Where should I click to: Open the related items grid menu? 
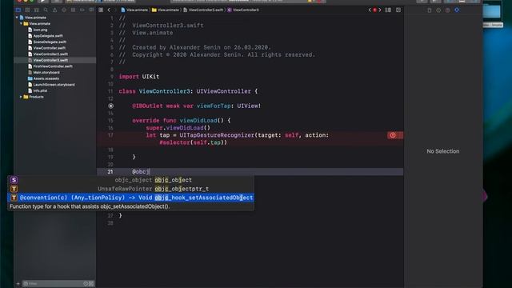click(101, 10)
